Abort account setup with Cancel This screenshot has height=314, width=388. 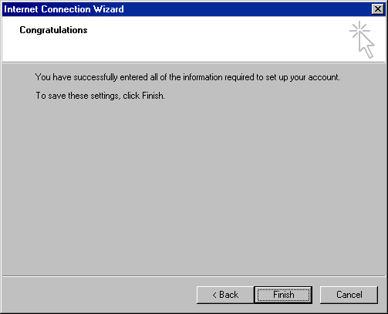coord(349,295)
